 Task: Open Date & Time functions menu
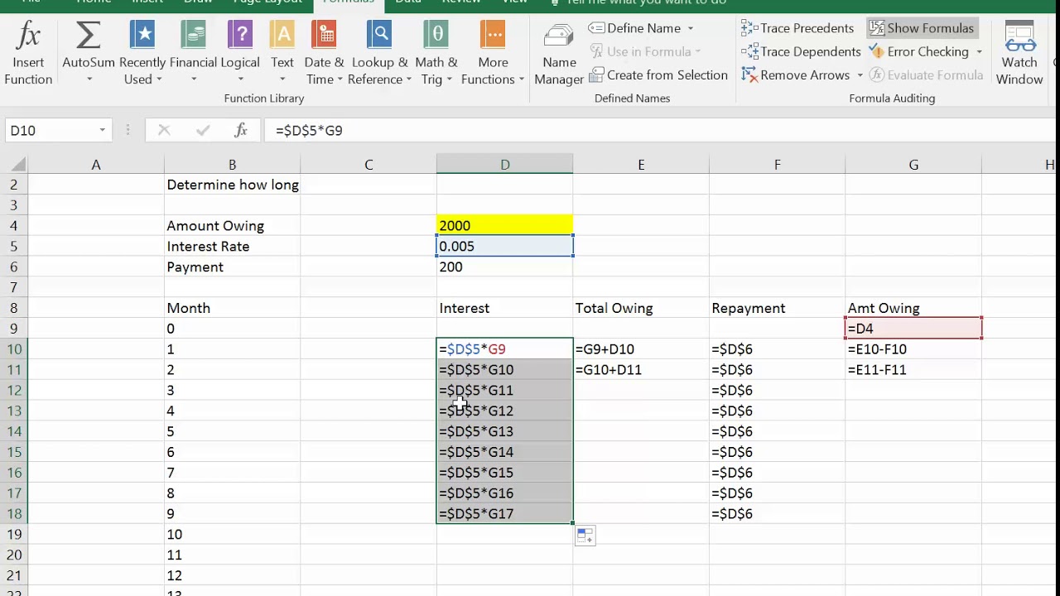[324, 54]
